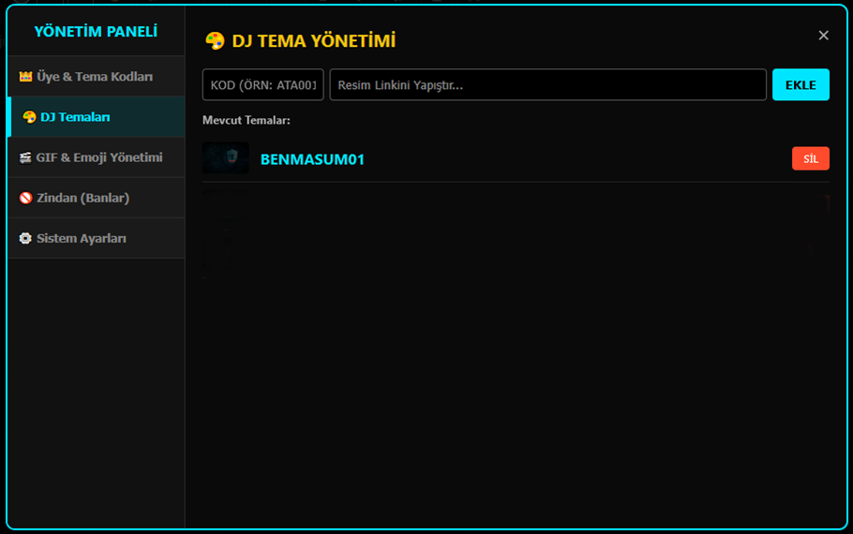Image resolution: width=853 pixels, height=534 pixels.
Task: Click the YÖNETİM PANELİ header
Action: click(96, 32)
